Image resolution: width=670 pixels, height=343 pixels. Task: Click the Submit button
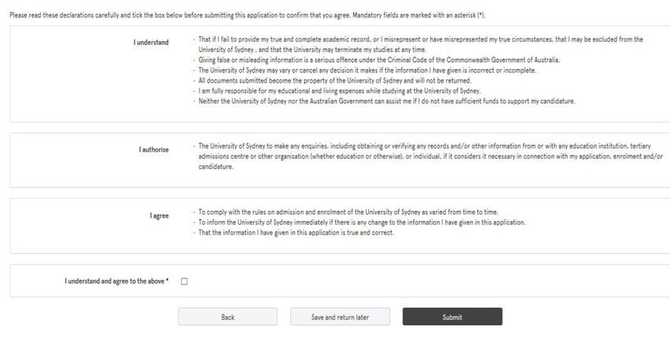tap(452, 317)
